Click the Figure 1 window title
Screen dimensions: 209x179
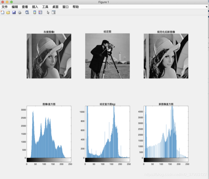click(x=103, y=2)
